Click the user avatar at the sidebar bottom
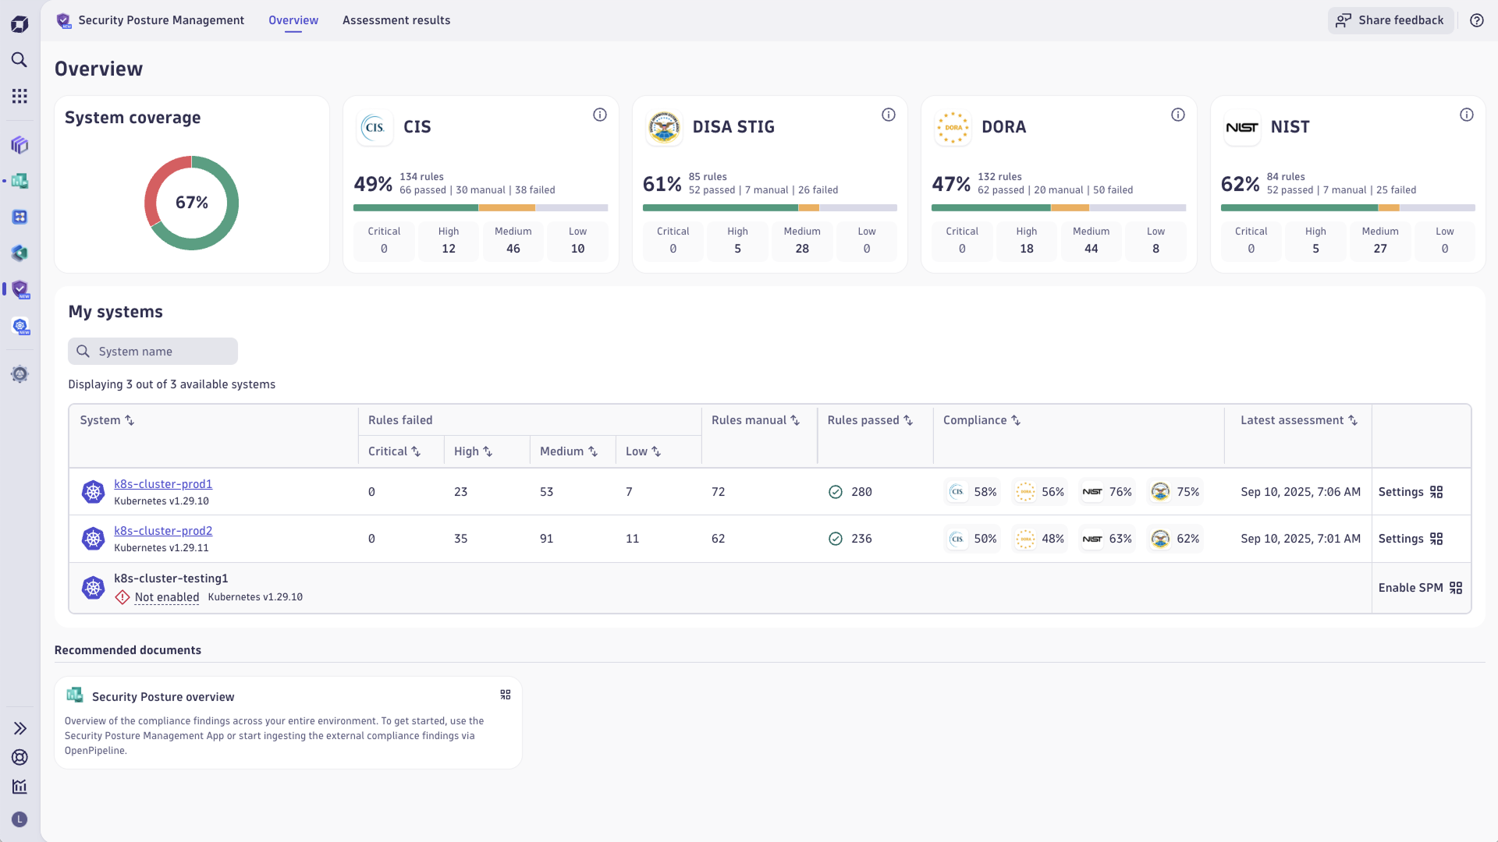Image resolution: width=1498 pixels, height=842 pixels. click(20, 819)
